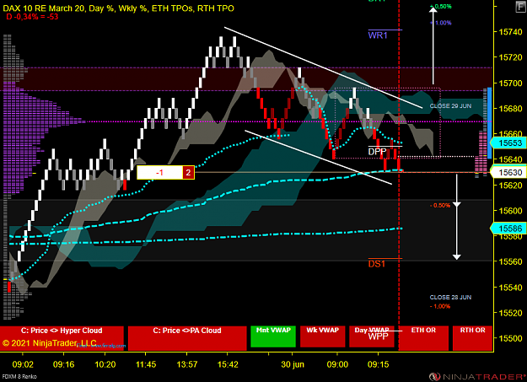527x382 pixels.
Task: Click the RTH OR status box
Action: point(472,338)
